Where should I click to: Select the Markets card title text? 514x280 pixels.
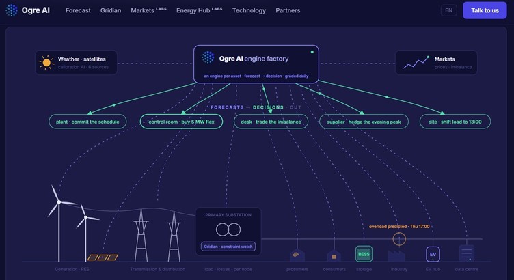[444, 59]
